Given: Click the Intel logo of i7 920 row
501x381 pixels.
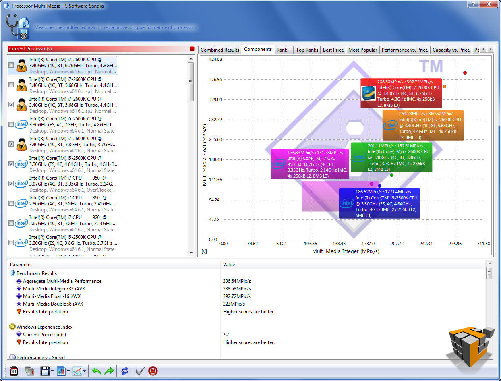Looking at the screenshot, I should click(21, 223).
